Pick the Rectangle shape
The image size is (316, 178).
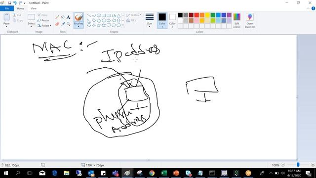pyautogui.click(x=104, y=15)
